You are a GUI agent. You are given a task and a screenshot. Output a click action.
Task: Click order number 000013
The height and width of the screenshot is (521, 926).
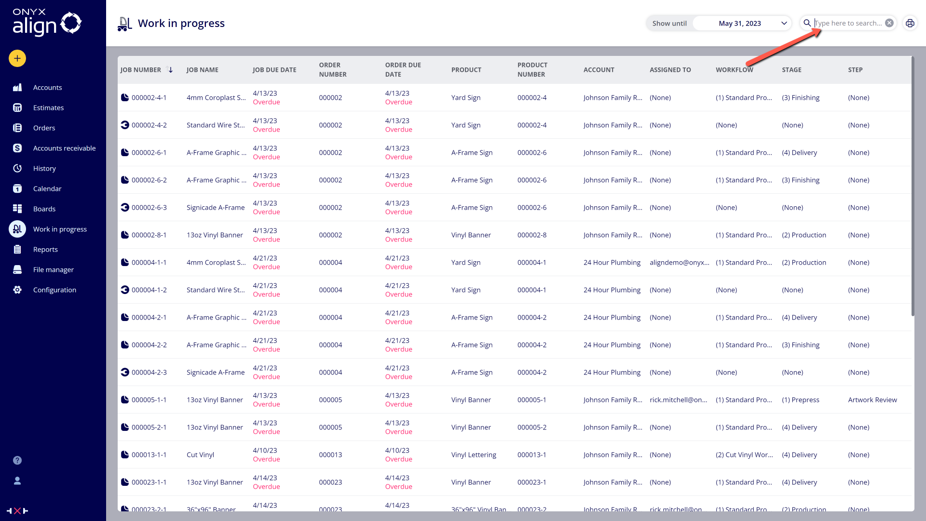coord(330,455)
